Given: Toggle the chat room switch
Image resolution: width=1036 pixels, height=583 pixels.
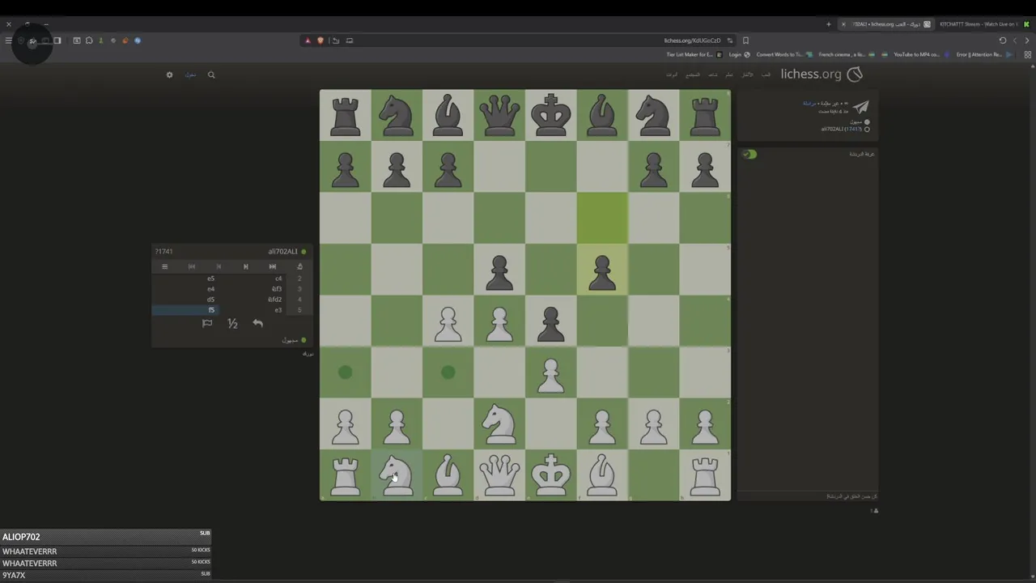Looking at the screenshot, I should point(749,154).
